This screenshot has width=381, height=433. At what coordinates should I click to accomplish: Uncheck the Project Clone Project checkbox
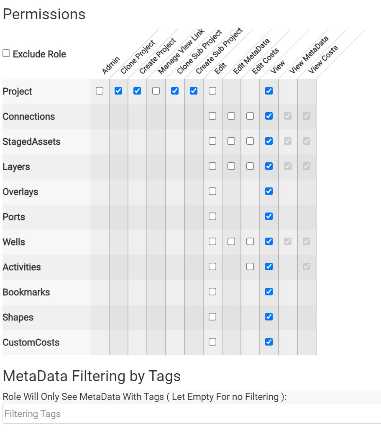coord(118,91)
